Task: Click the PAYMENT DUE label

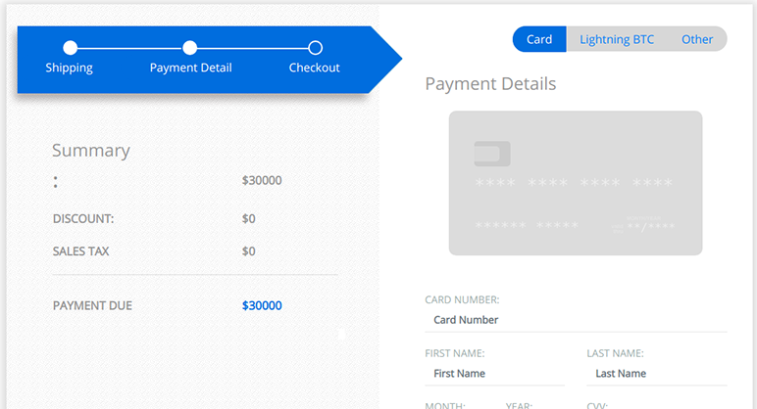Action: [x=92, y=305]
